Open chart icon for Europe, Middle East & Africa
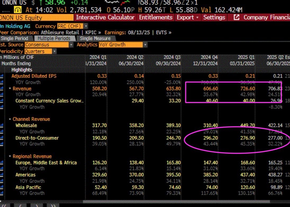 (x=2, y=163)
